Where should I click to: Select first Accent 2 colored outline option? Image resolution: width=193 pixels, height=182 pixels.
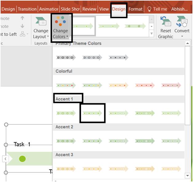[66, 141]
